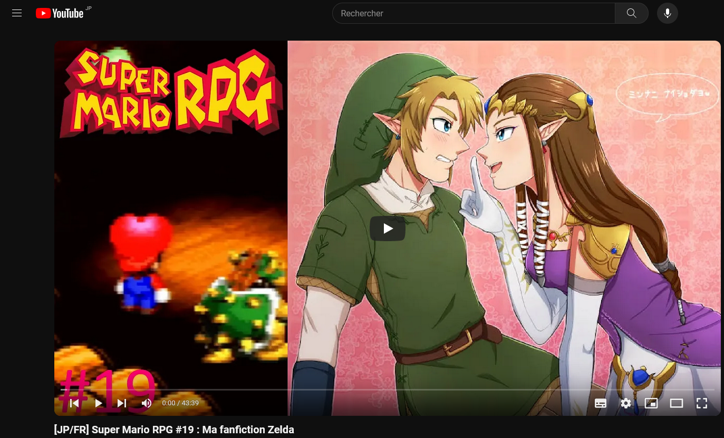This screenshot has height=438, width=724.
Task: Skip to the next video
Action: pos(122,403)
